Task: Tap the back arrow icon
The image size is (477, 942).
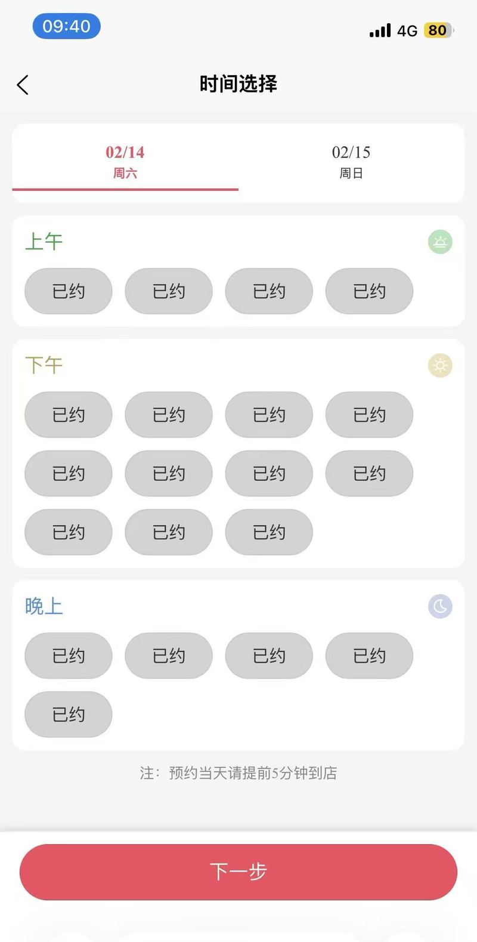Action: tap(23, 85)
